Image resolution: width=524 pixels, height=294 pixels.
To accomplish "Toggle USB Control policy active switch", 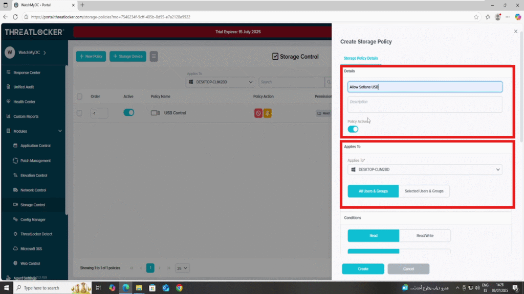I will [x=128, y=113].
